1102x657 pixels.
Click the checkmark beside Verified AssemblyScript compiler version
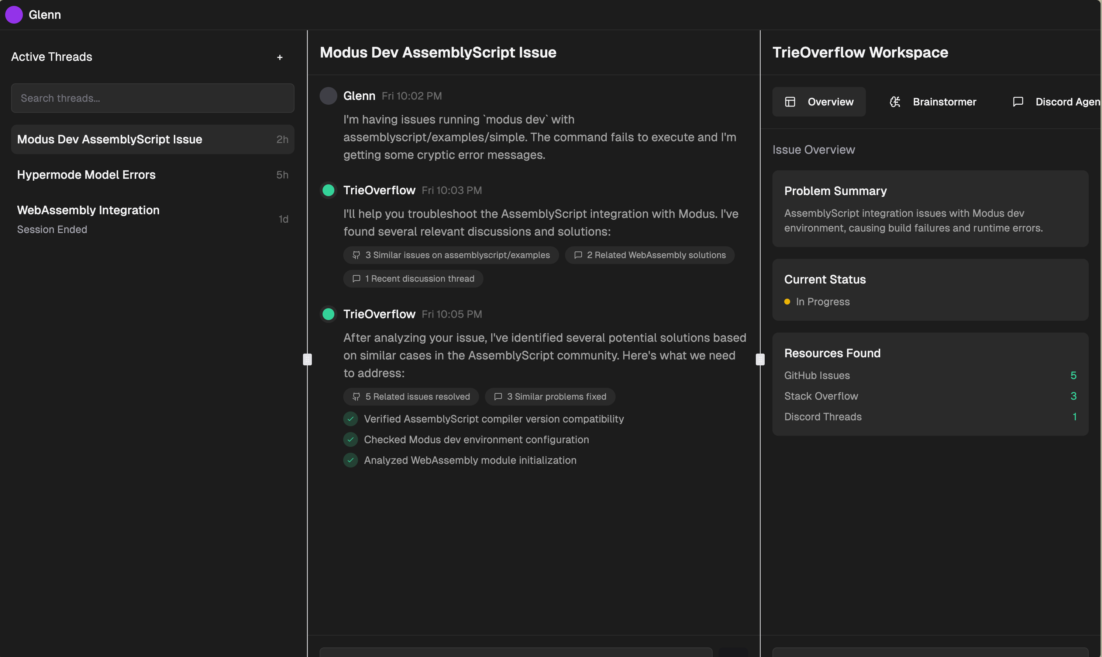pos(351,419)
